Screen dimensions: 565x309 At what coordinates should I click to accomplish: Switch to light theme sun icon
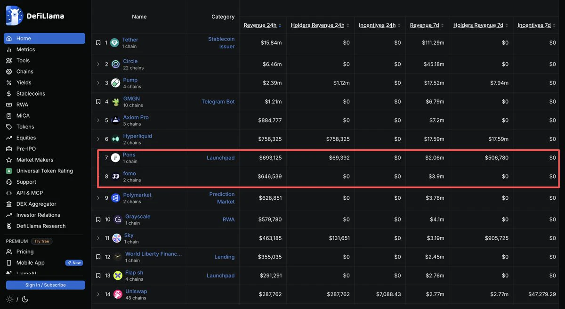pos(9,299)
